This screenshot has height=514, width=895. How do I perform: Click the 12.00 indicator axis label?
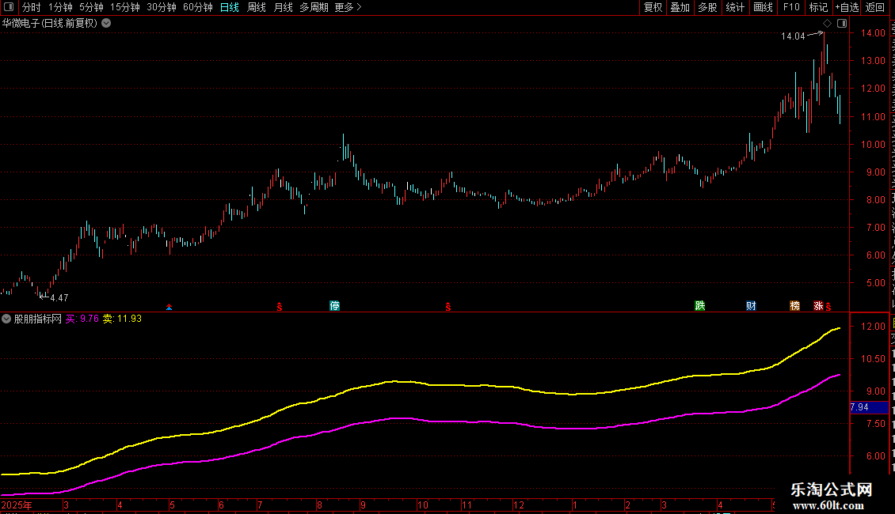[x=874, y=327]
